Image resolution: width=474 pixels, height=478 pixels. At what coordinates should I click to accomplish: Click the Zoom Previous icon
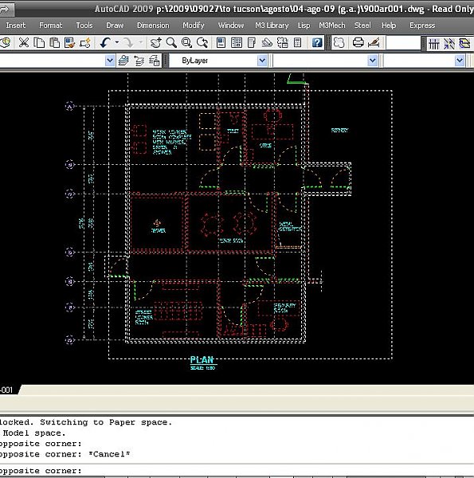202,43
